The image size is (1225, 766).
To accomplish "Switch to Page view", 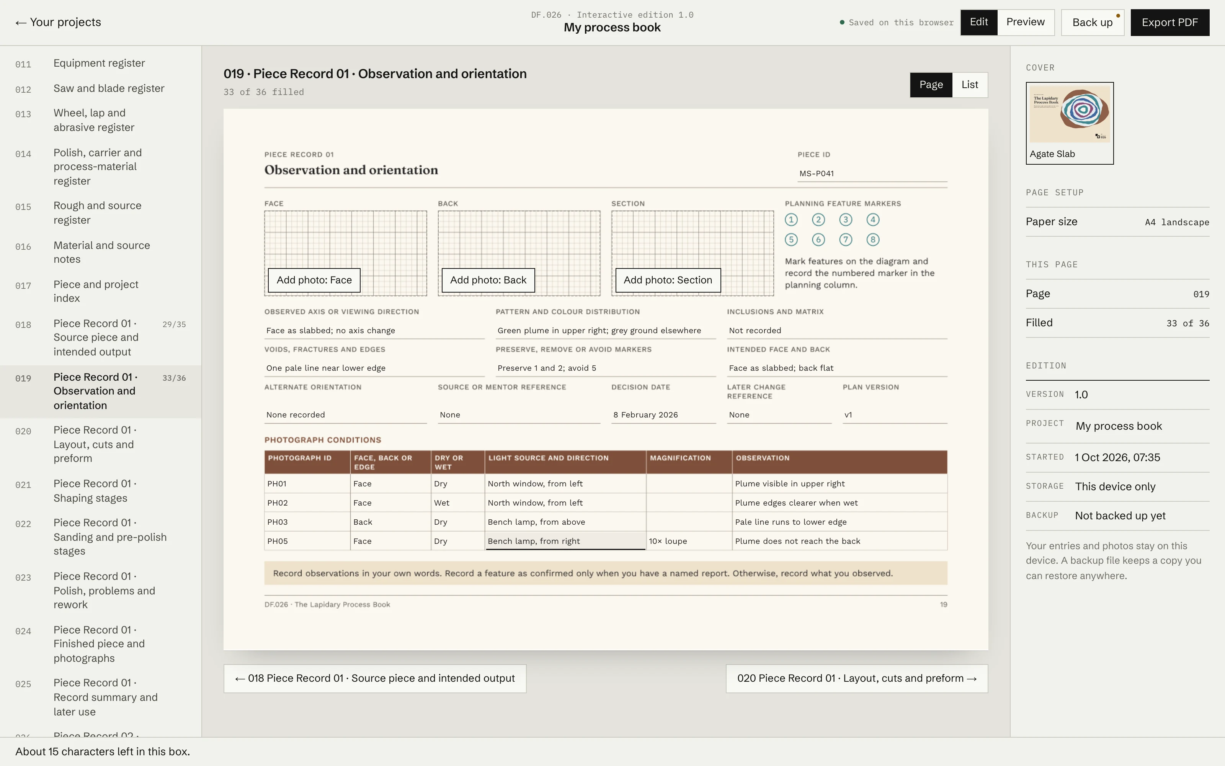I will click(931, 85).
